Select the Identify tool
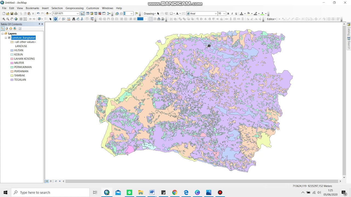This screenshot has width=351, height=197. (55, 19)
